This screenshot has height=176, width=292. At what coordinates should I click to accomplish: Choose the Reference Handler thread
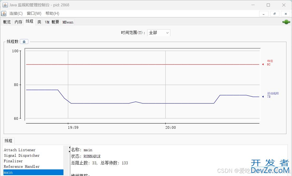pyautogui.click(x=22, y=167)
